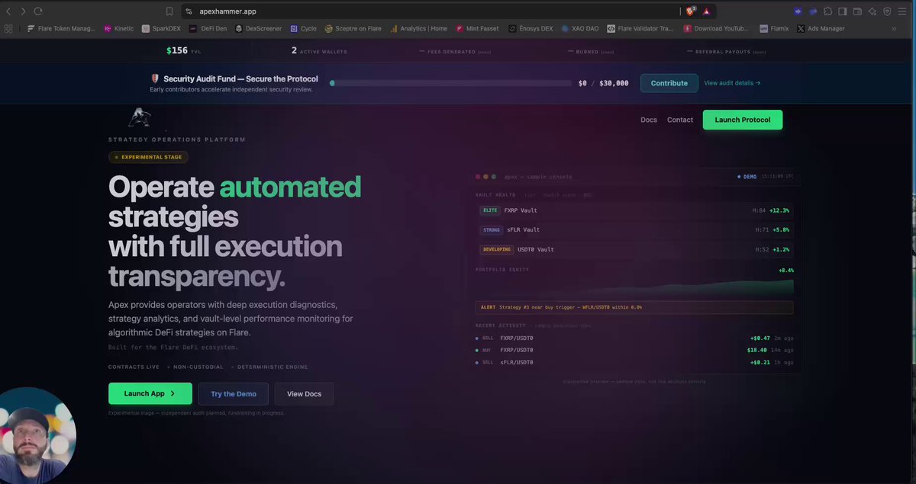This screenshot has width=916, height=484.
Task: Show more bookmarks with the overflow chevron
Action: tap(894, 28)
